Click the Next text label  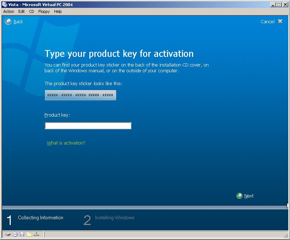pos(249,196)
